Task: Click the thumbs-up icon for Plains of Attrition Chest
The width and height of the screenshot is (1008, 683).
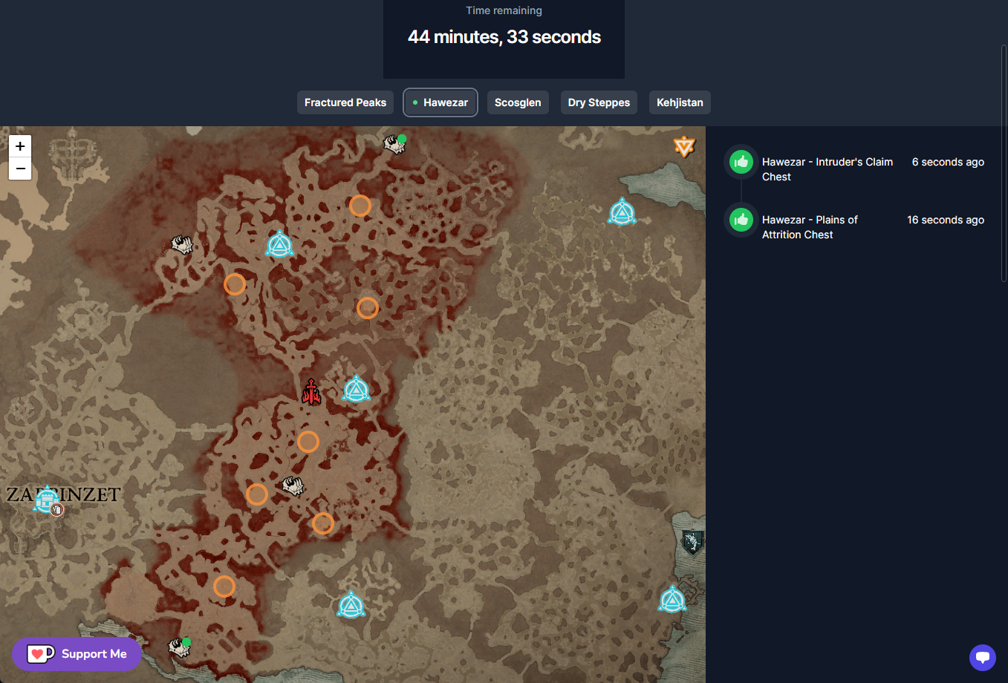Action: click(x=741, y=220)
